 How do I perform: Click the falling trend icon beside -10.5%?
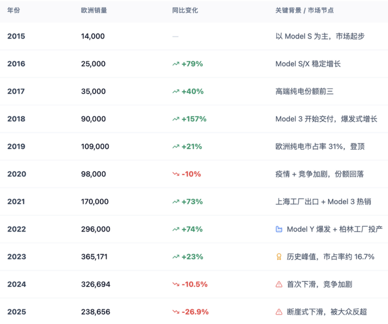point(176,285)
